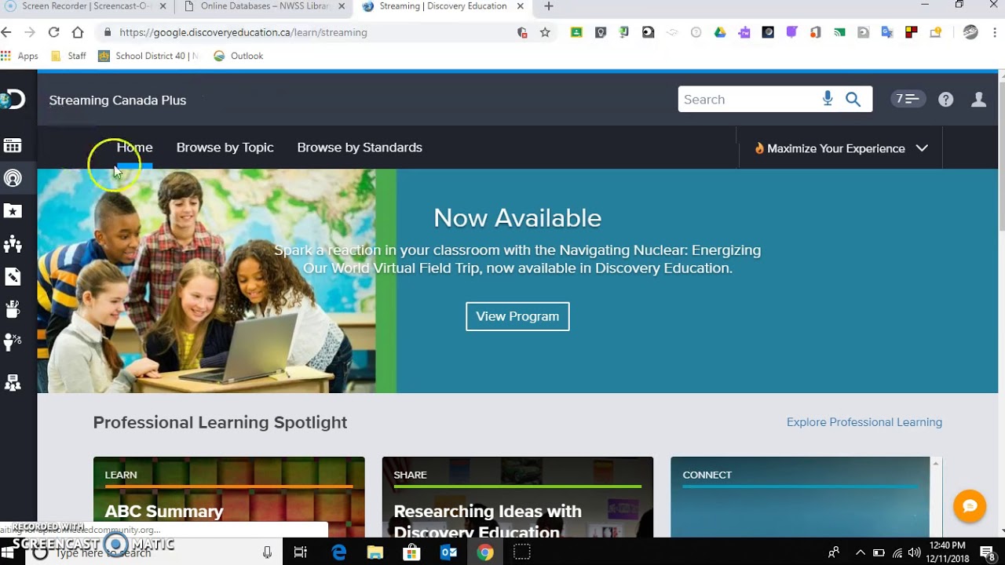Click the browser address bar URL

pyautogui.click(x=243, y=32)
